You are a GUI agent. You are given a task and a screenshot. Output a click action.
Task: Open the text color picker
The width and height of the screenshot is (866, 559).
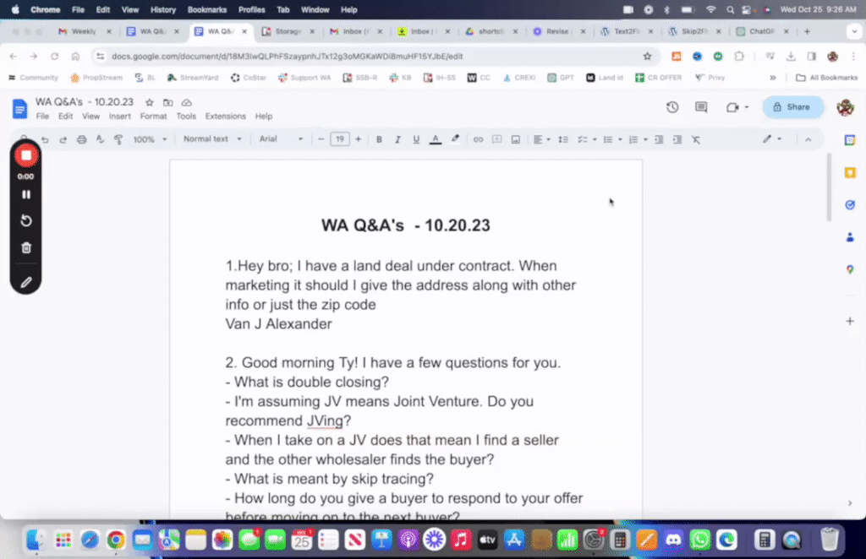(435, 139)
